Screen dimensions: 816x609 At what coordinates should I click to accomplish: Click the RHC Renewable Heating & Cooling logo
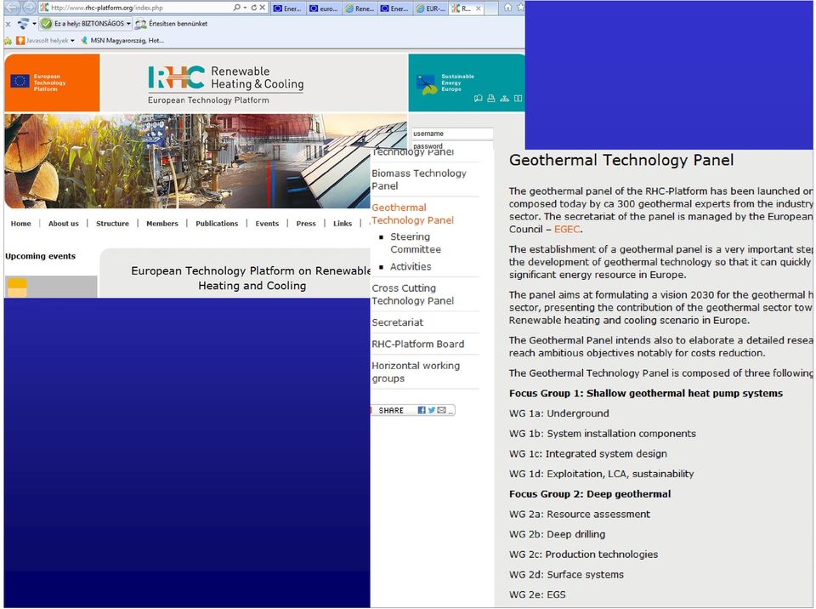(226, 84)
